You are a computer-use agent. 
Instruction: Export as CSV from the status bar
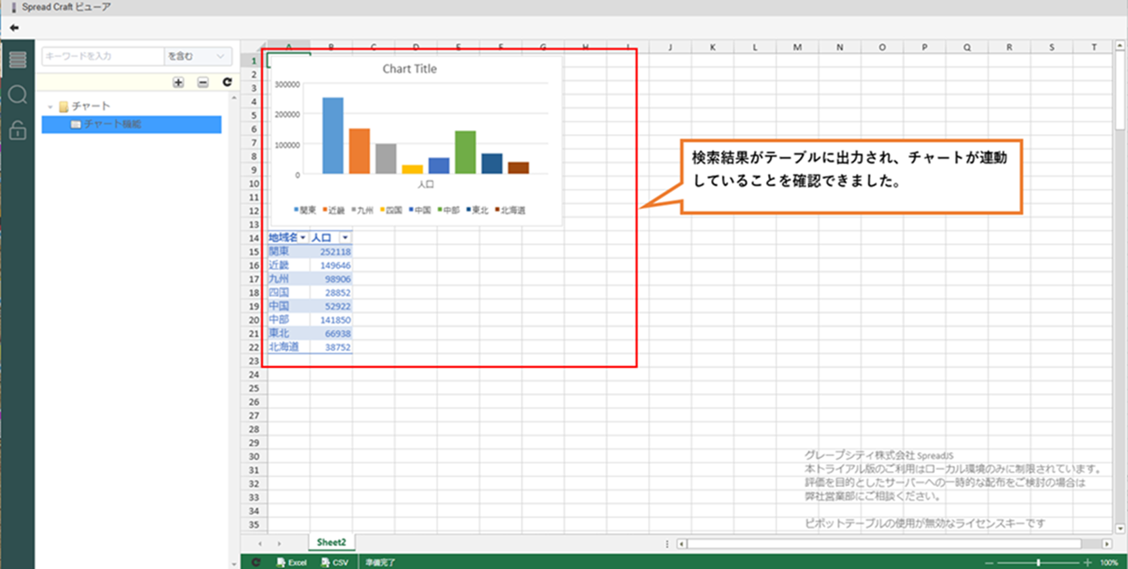(x=335, y=562)
